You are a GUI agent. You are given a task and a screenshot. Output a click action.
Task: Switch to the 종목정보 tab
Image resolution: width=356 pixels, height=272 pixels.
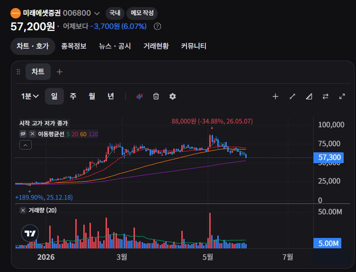pos(74,46)
